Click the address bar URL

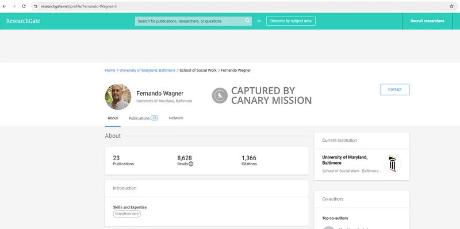(x=79, y=6)
